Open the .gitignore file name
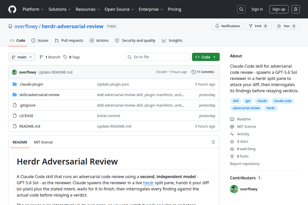This screenshot has width=308, height=205. (x=27, y=105)
